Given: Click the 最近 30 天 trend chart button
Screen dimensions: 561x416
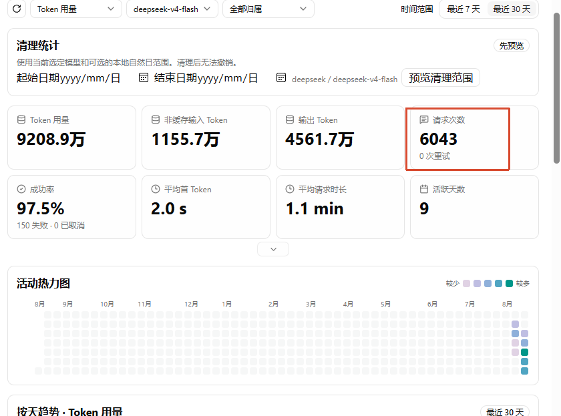Looking at the screenshot, I should click(505, 412).
